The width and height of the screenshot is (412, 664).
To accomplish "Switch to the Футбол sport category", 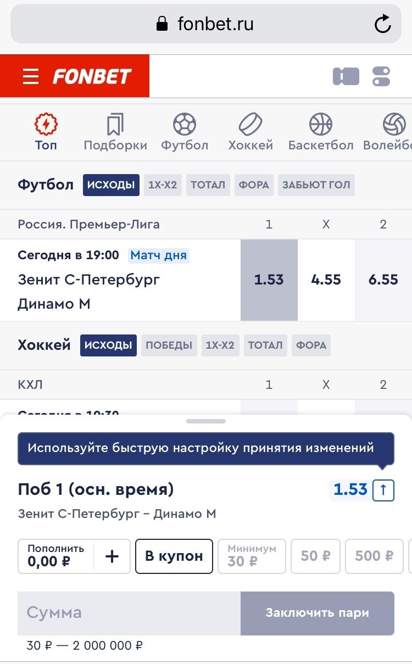I will coord(185,132).
